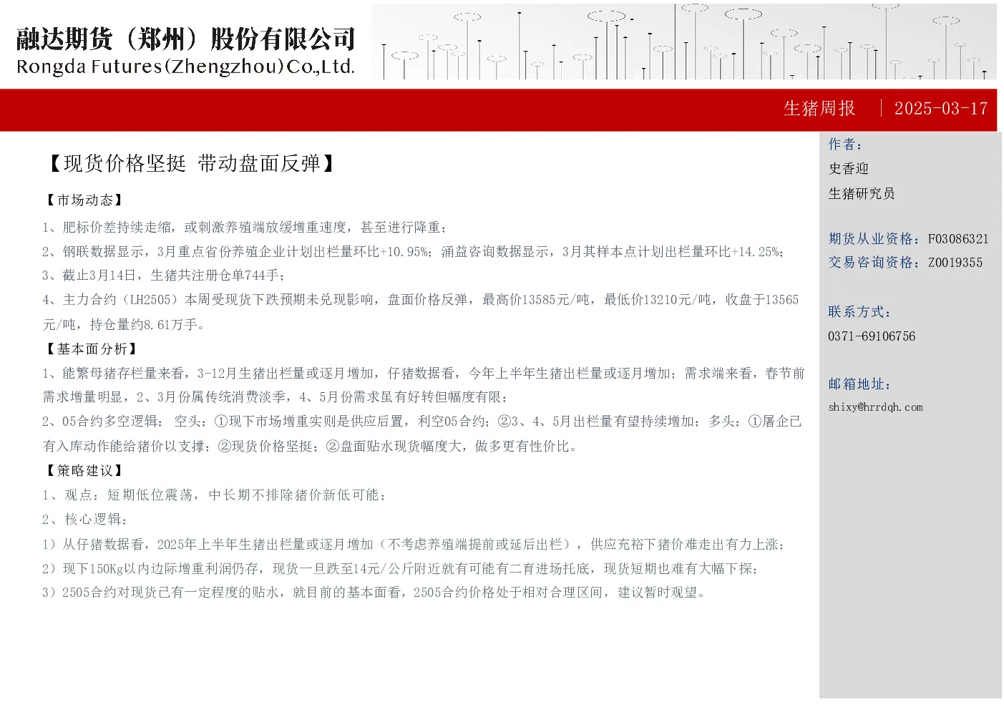This screenshot has height=710, width=1004.
Task: Click the line 2、核心逻辑：
Action: coord(85,519)
